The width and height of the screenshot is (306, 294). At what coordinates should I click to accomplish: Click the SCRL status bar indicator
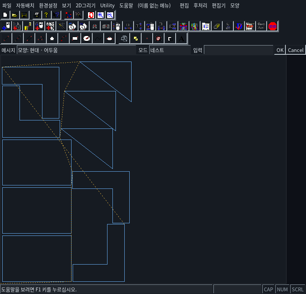point(298,289)
